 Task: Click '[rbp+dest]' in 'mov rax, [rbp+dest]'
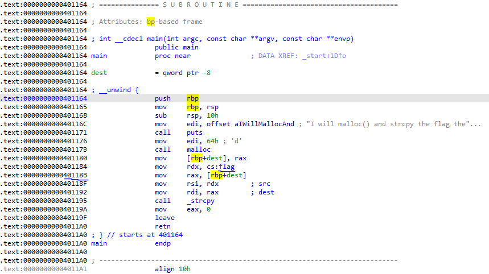(x=227, y=175)
